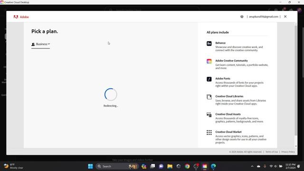
Task: Click the Creative Cloud taskbar icon
Action: pyautogui.click(x=205, y=166)
